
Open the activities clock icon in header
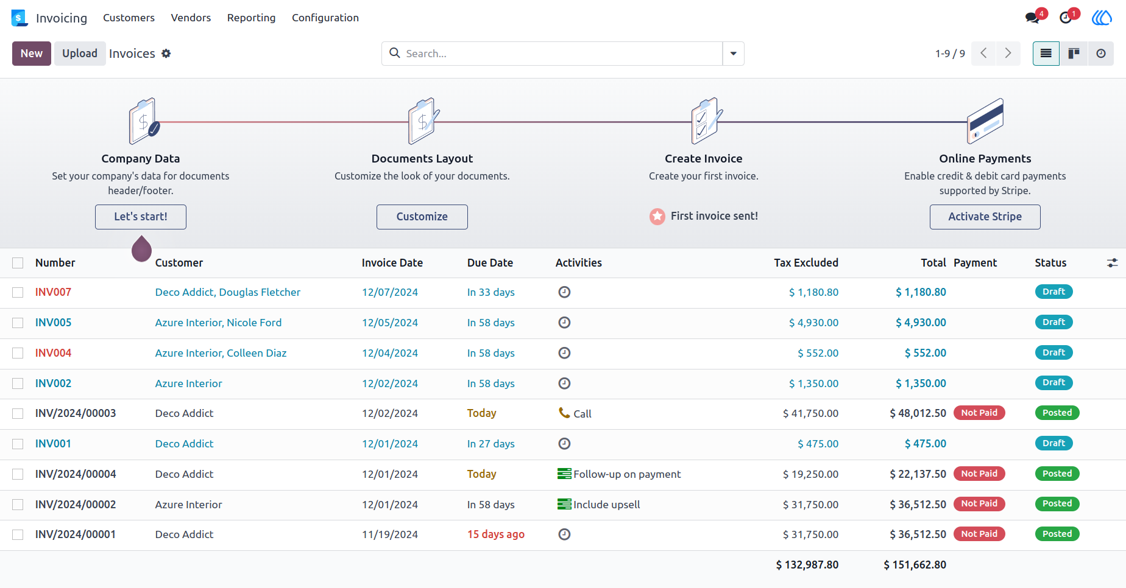pos(1066,18)
